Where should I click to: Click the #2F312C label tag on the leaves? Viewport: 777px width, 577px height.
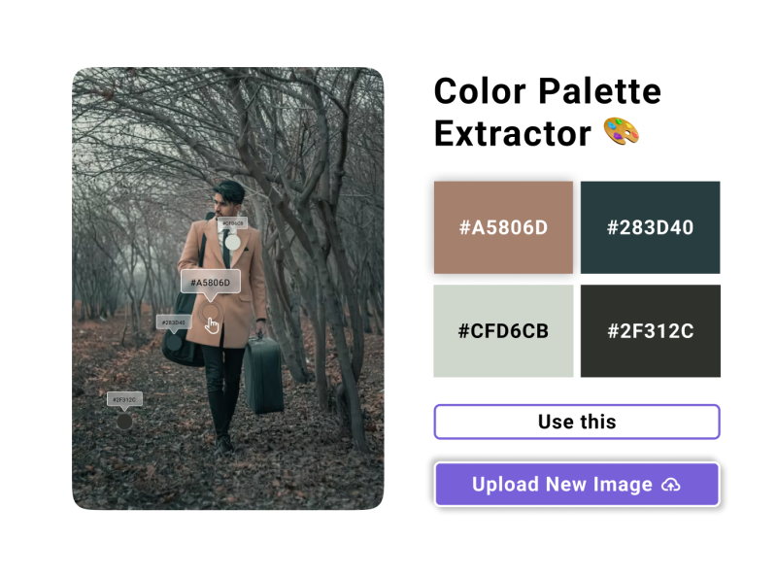124,398
